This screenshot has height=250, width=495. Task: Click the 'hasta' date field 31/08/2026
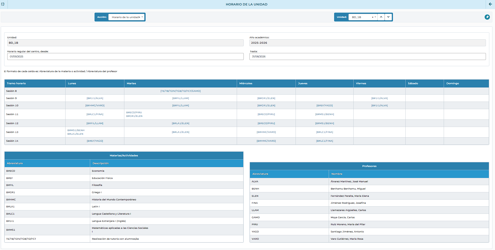pyautogui.click(x=367, y=56)
